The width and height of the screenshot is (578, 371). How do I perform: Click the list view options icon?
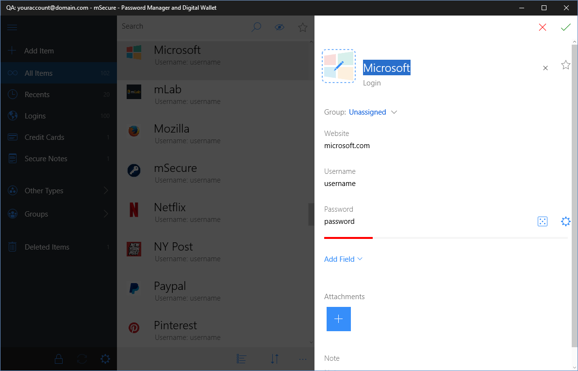242,359
